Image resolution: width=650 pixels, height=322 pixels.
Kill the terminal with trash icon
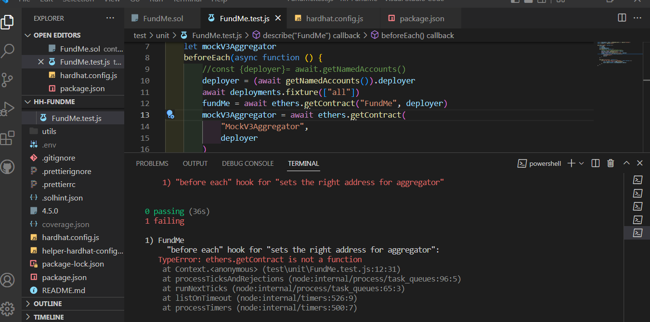[x=611, y=163]
